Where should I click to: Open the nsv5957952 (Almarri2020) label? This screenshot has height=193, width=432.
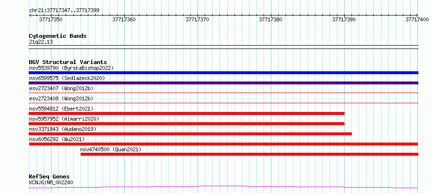point(64,119)
